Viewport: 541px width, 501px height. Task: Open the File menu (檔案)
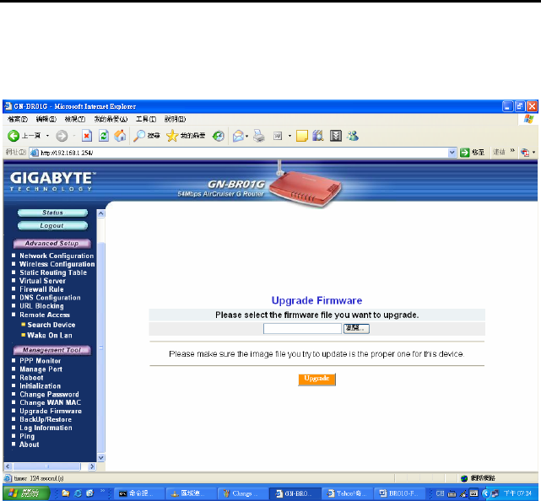(17, 119)
